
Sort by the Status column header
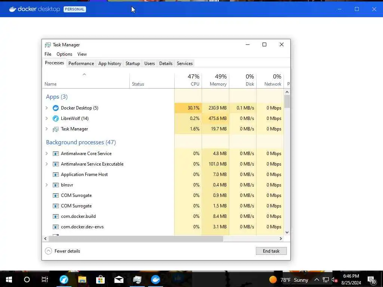coord(152,80)
